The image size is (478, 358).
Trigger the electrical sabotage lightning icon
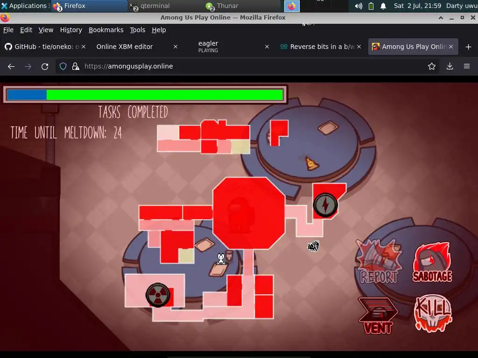(x=325, y=205)
